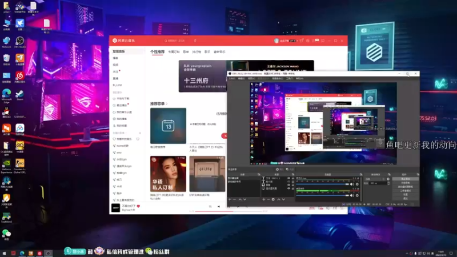Click 启动虚拟摄像机 virtual camera button

[x=405, y=187]
